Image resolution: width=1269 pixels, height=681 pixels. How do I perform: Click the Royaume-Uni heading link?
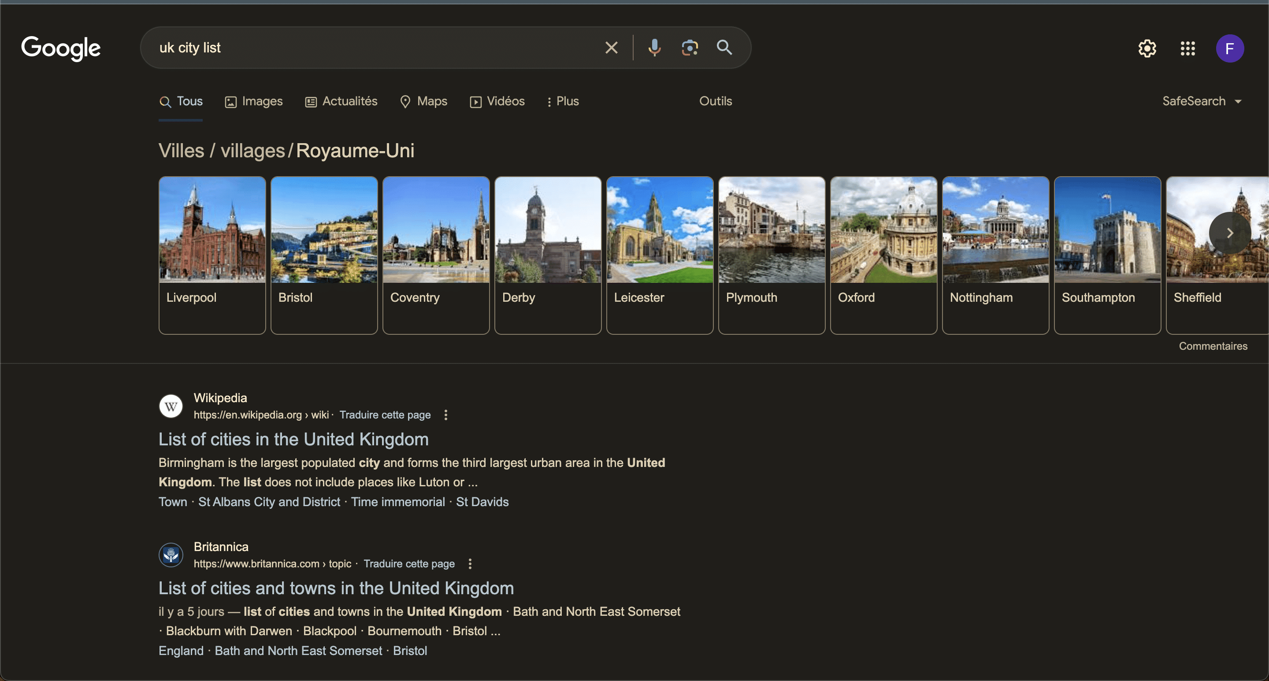tap(355, 151)
